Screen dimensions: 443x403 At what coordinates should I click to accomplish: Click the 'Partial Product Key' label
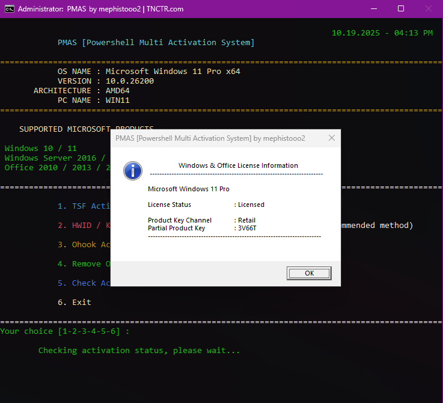[x=176, y=228]
